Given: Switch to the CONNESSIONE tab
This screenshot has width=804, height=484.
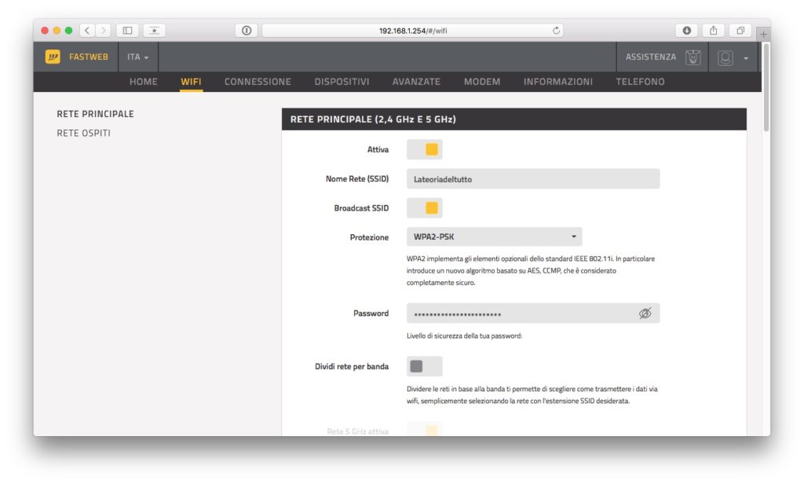Looking at the screenshot, I should [x=258, y=82].
